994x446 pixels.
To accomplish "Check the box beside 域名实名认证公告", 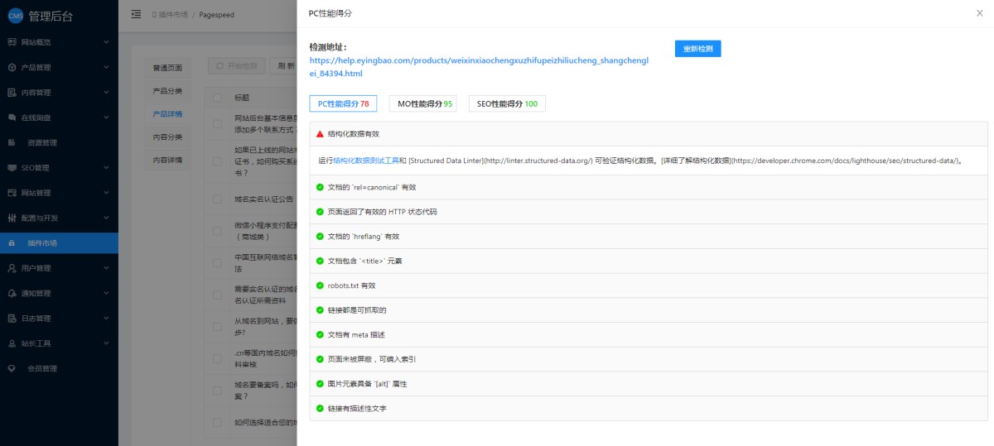I will 217,199.
